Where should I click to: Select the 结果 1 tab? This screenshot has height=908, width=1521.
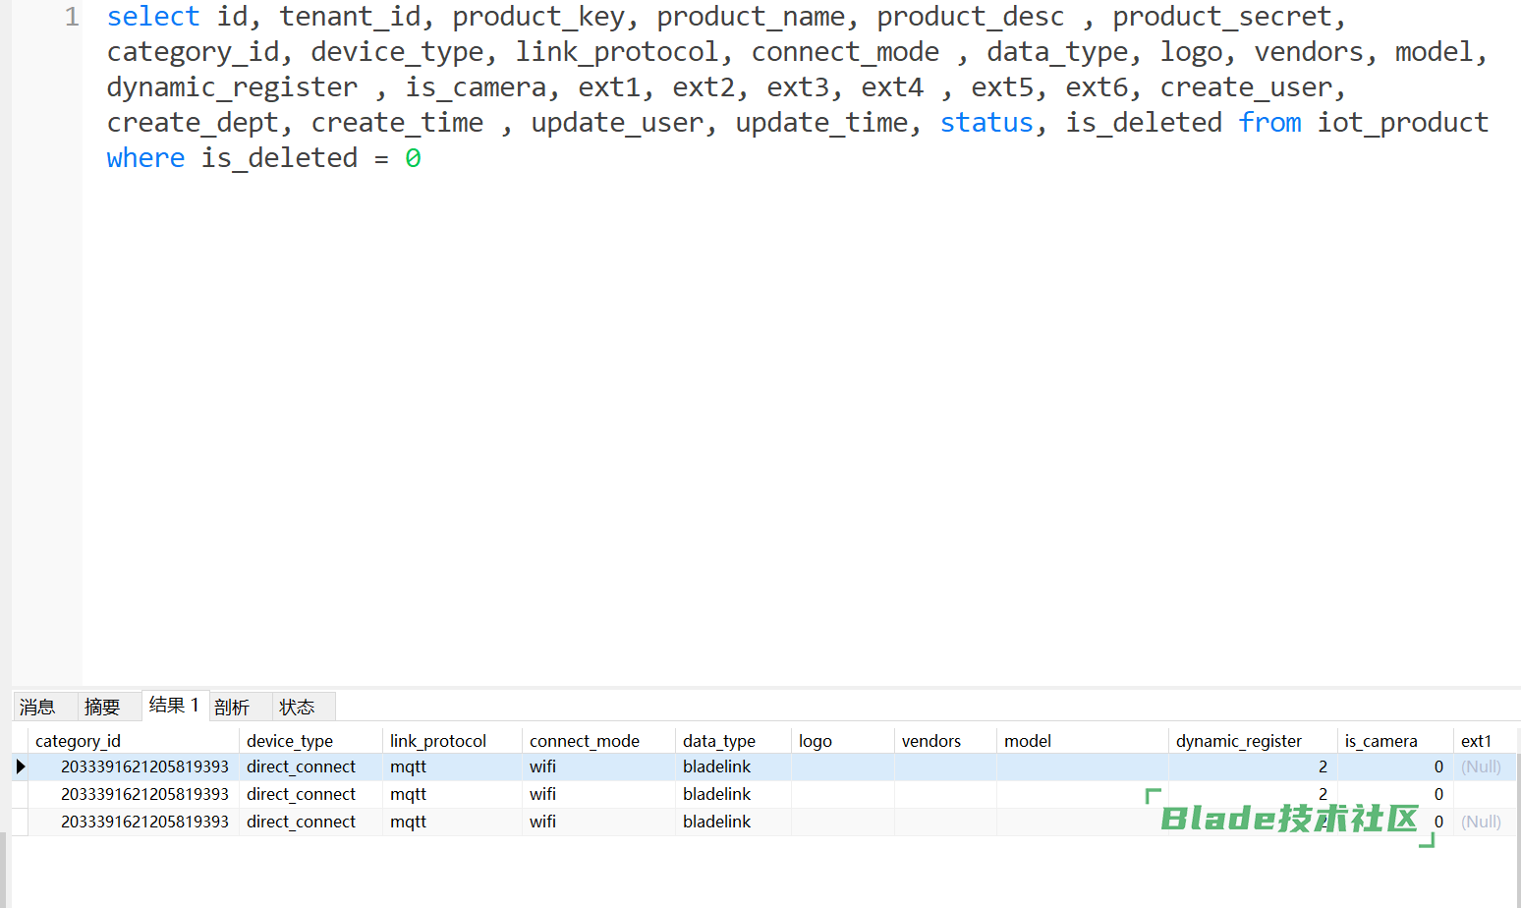click(x=174, y=706)
